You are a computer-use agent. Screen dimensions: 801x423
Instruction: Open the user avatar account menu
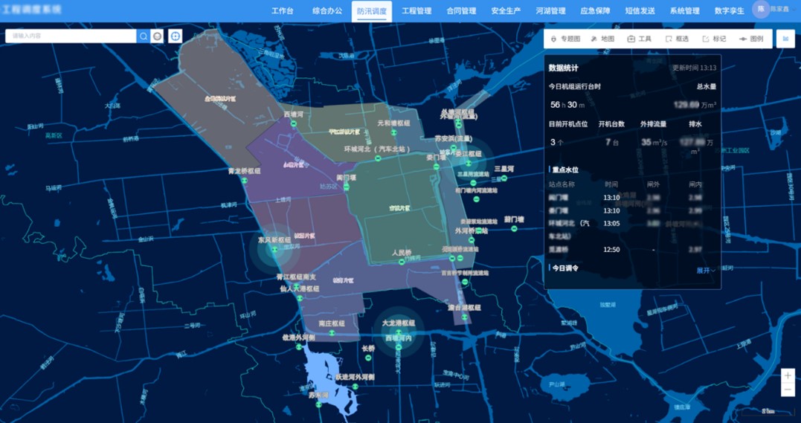(x=761, y=9)
